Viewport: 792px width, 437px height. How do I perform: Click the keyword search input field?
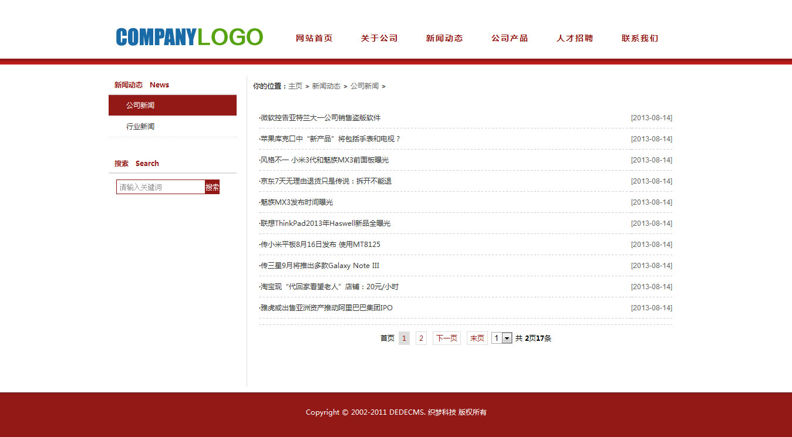(160, 187)
